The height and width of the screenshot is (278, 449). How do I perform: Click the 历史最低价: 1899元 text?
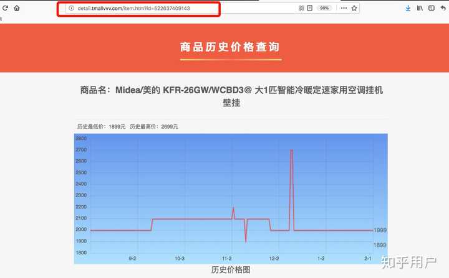coord(102,127)
